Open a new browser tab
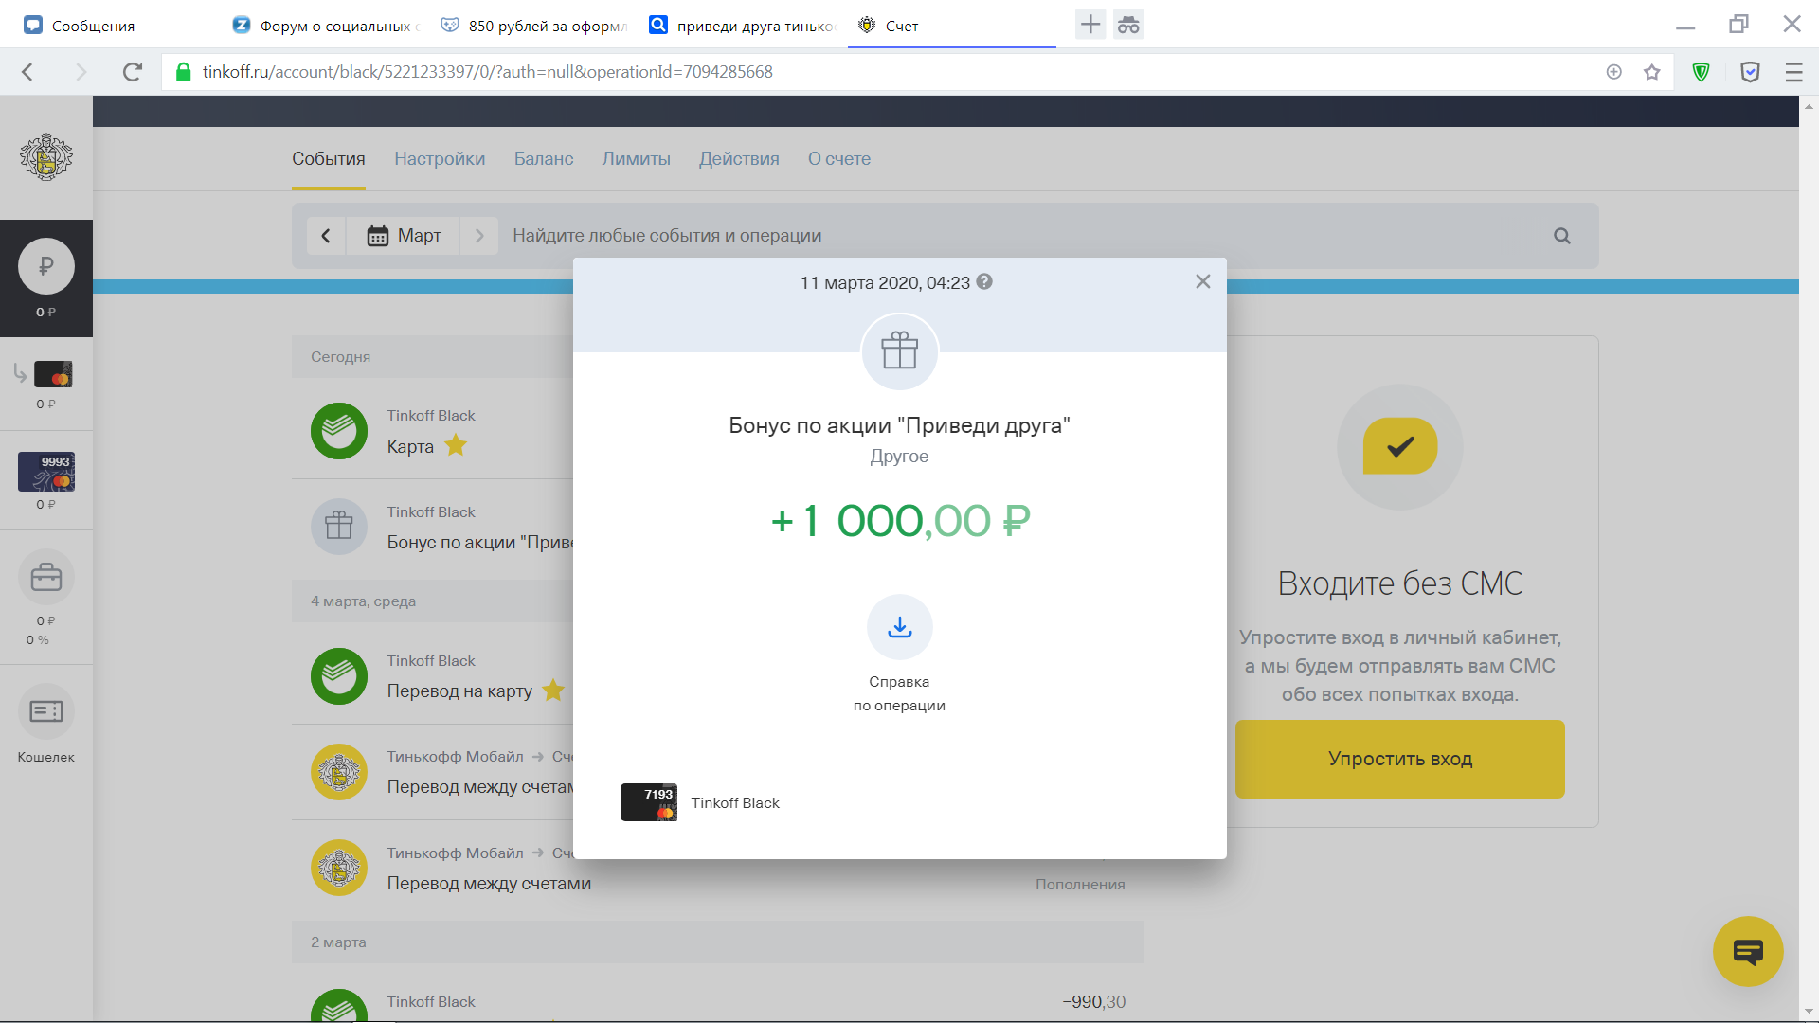The image size is (1819, 1023). 1090,25
